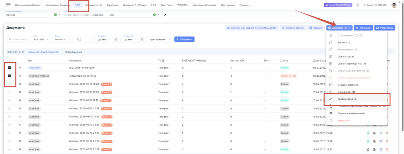Expand the Цвет пометки dropdown
This screenshot has height=154, width=404.
[160, 39]
